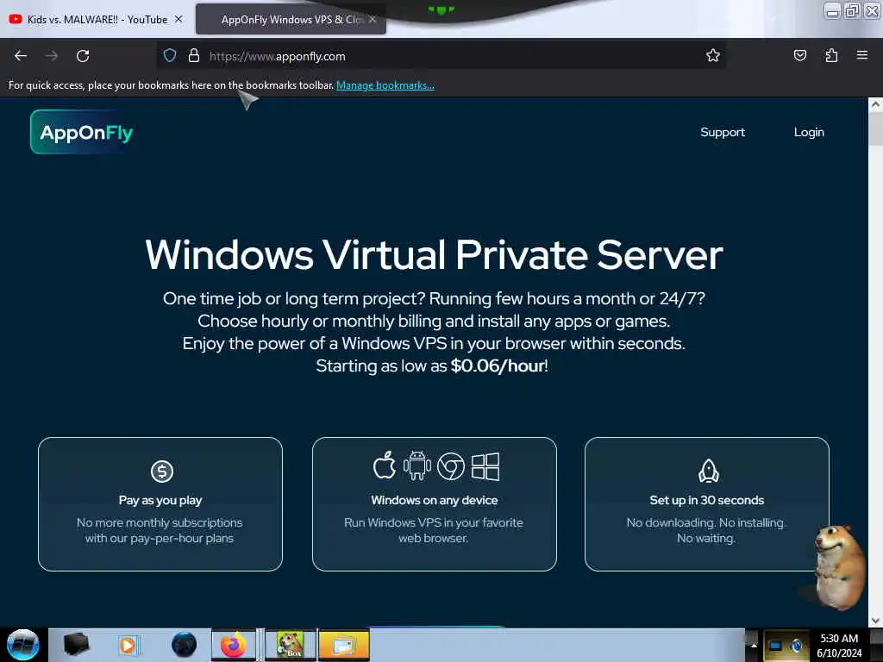Click the page scrollbar up arrow
The image size is (883, 662).
click(875, 104)
